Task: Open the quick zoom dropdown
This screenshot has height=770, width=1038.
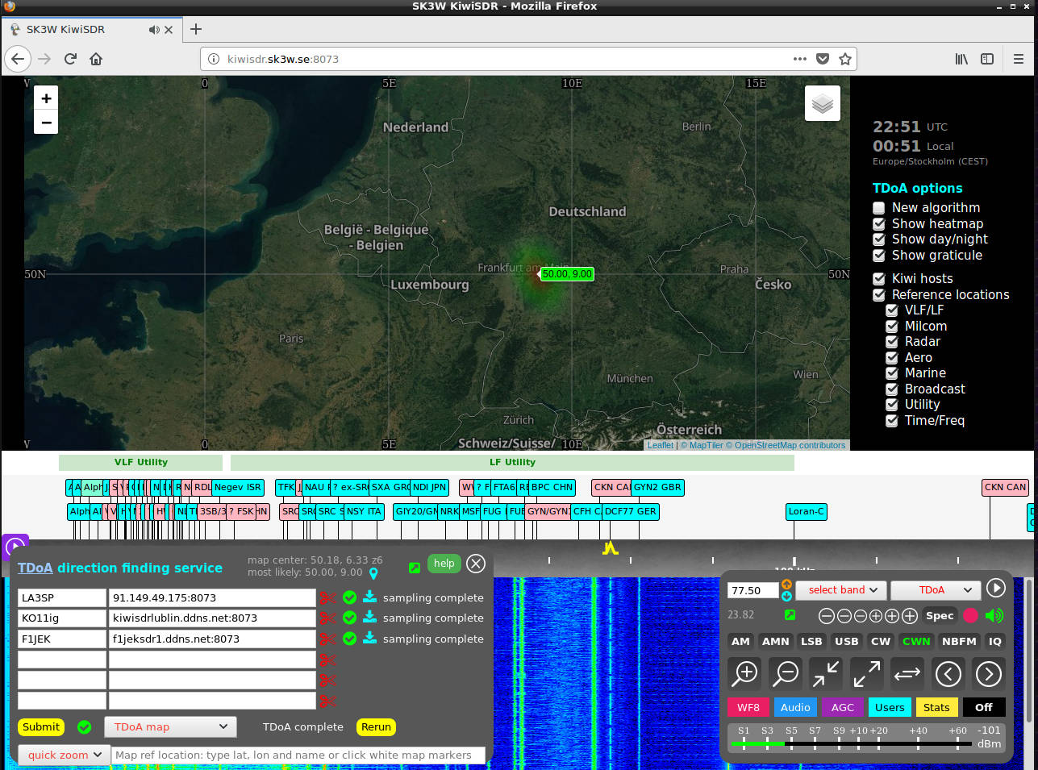Action: click(63, 755)
